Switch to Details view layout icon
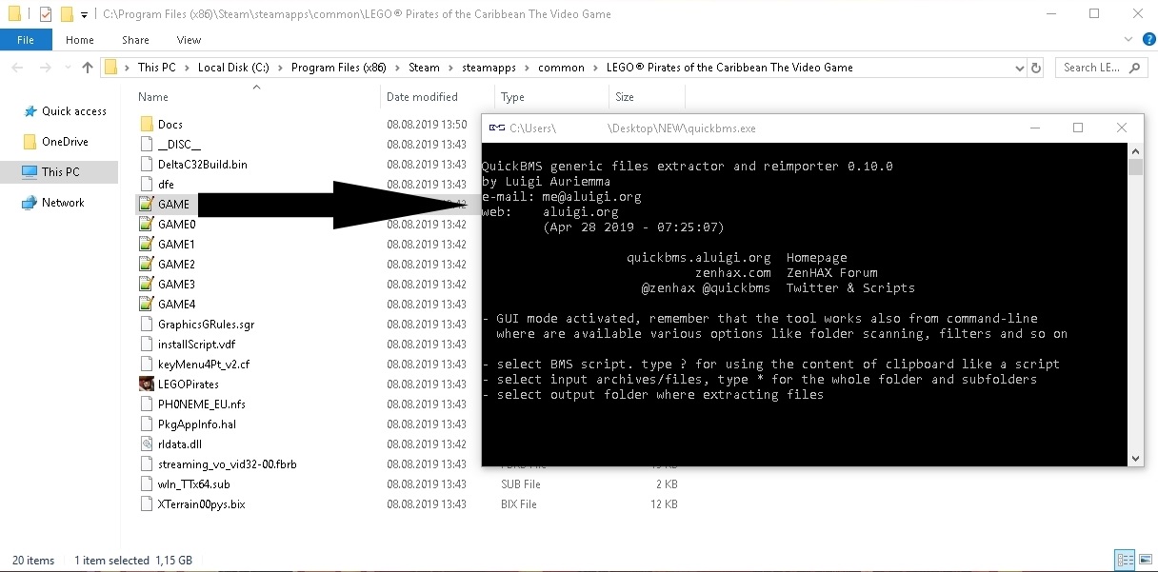The width and height of the screenshot is (1158, 572). point(1125,560)
